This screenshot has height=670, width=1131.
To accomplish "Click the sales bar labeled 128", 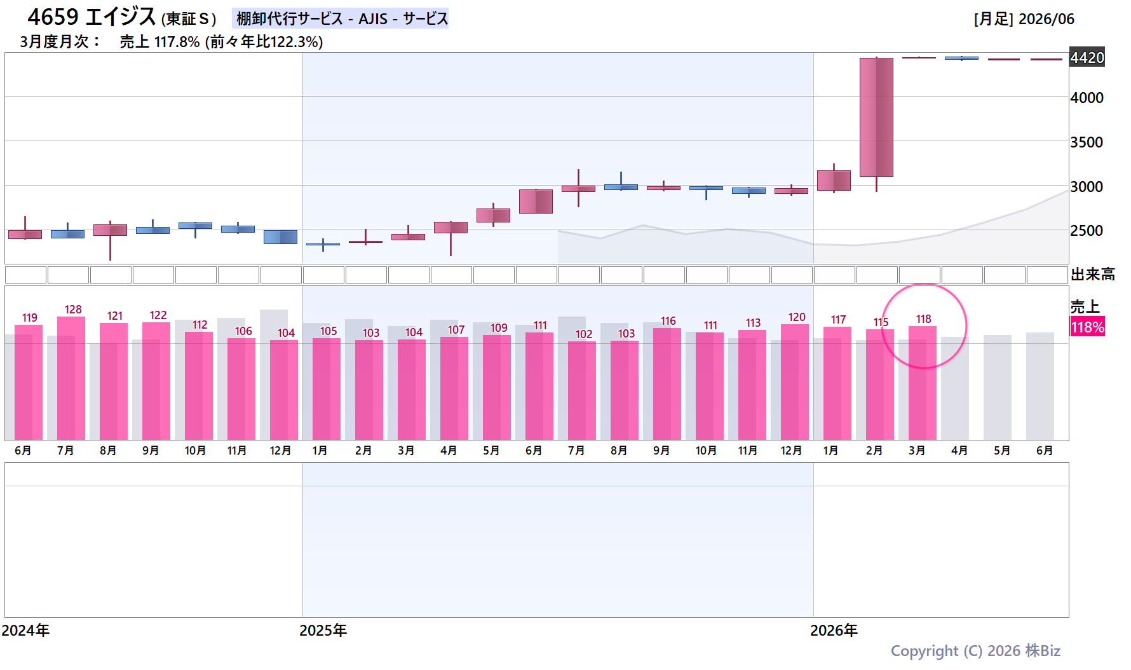I will [71, 378].
